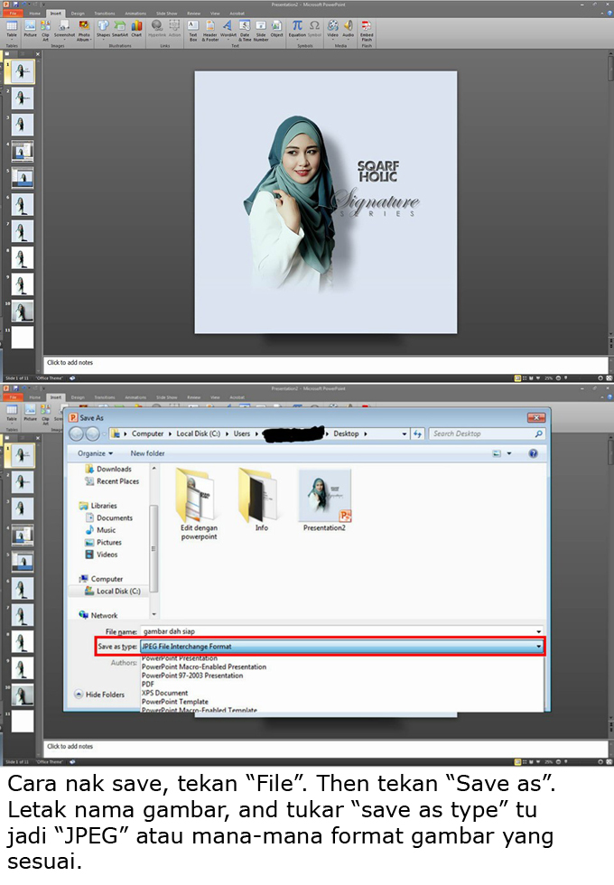Click 'Users' in the breadcrumb path

pyautogui.click(x=242, y=433)
